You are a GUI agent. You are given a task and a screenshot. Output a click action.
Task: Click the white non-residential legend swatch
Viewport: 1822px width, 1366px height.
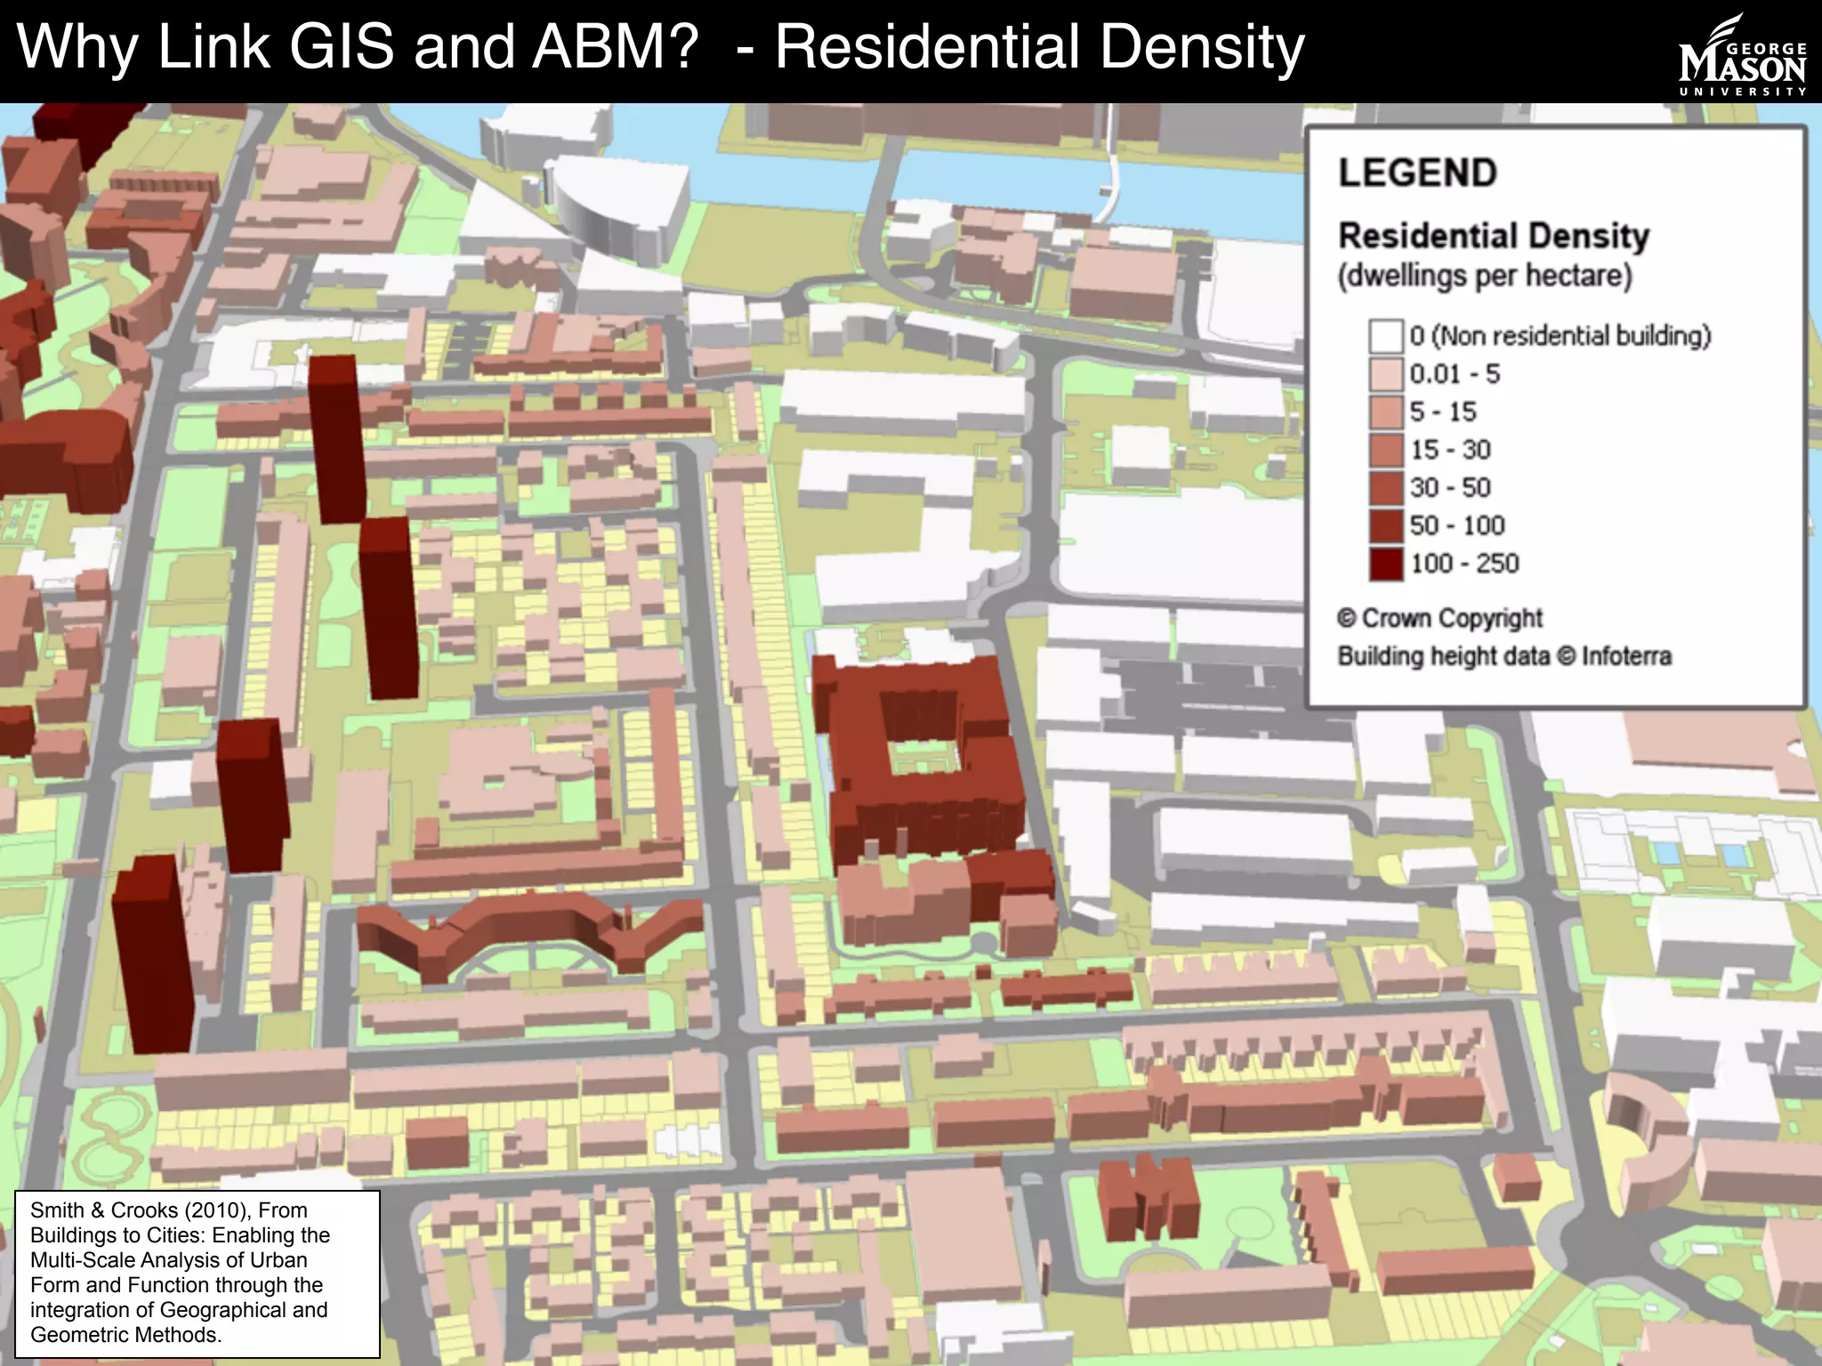(x=1386, y=336)
